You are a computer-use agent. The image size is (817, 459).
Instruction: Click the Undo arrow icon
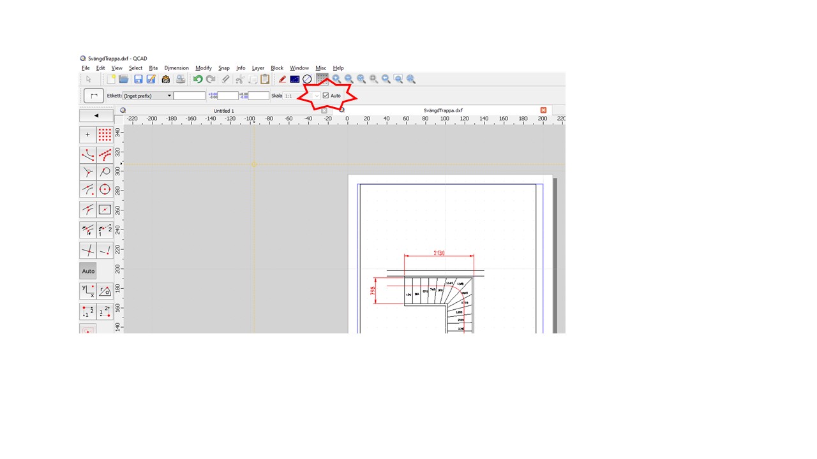(x=198, y=79)
